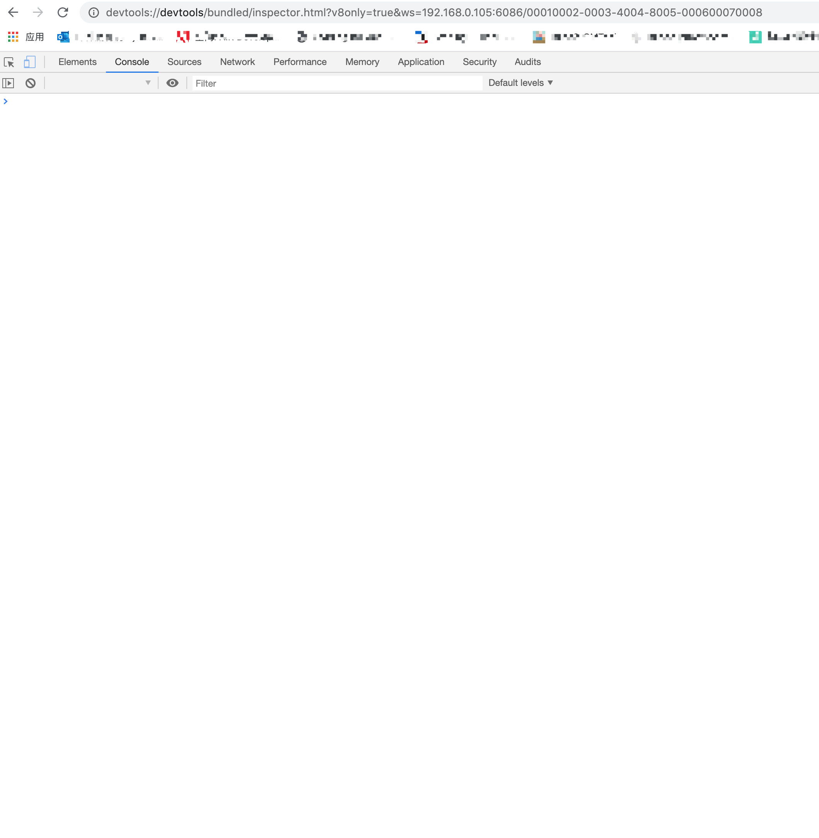Click the console prompt chevron
819x838 pixels.
click(5, 102)
